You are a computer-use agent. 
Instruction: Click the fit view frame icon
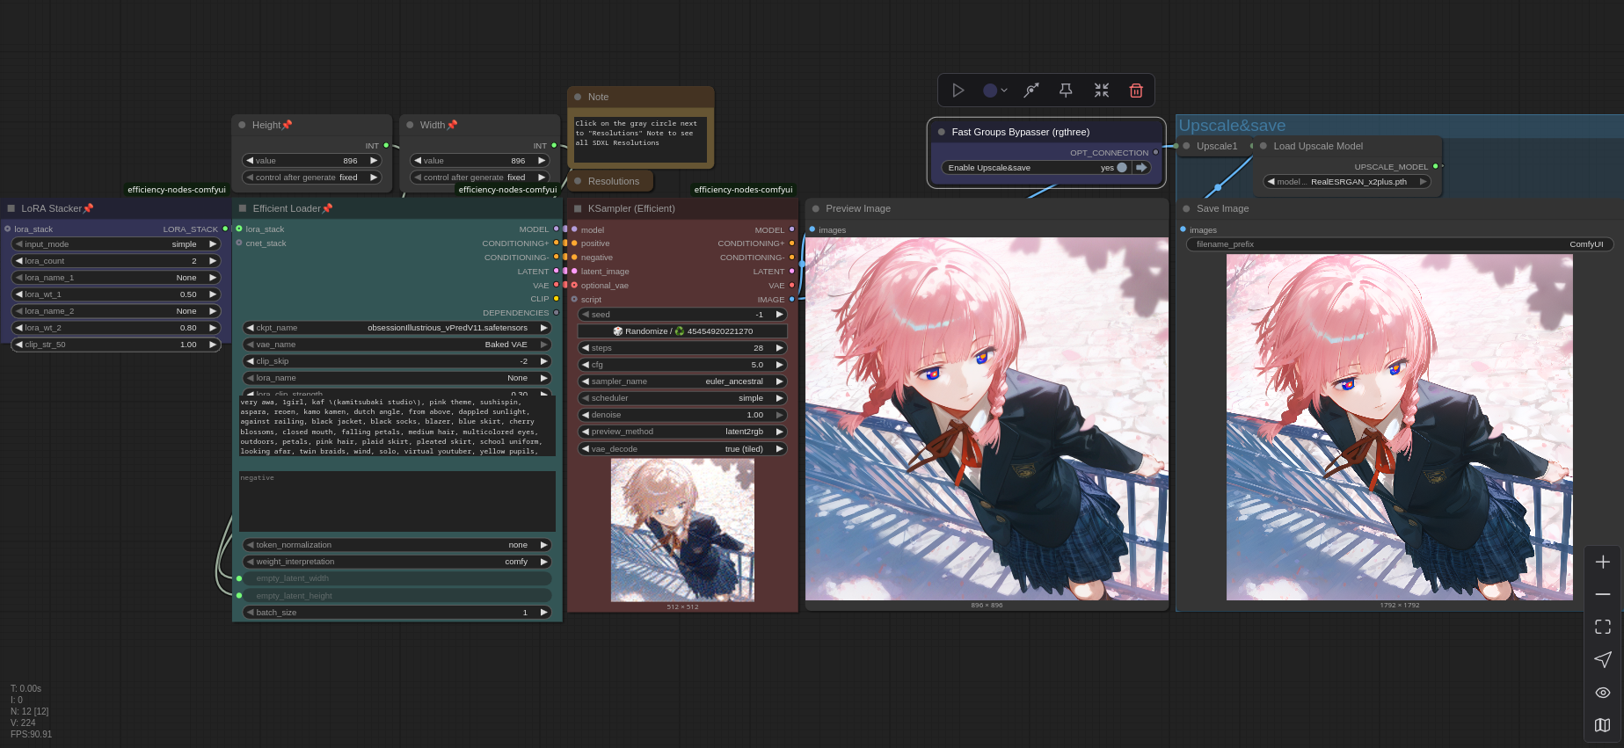tap(1603, 627)
